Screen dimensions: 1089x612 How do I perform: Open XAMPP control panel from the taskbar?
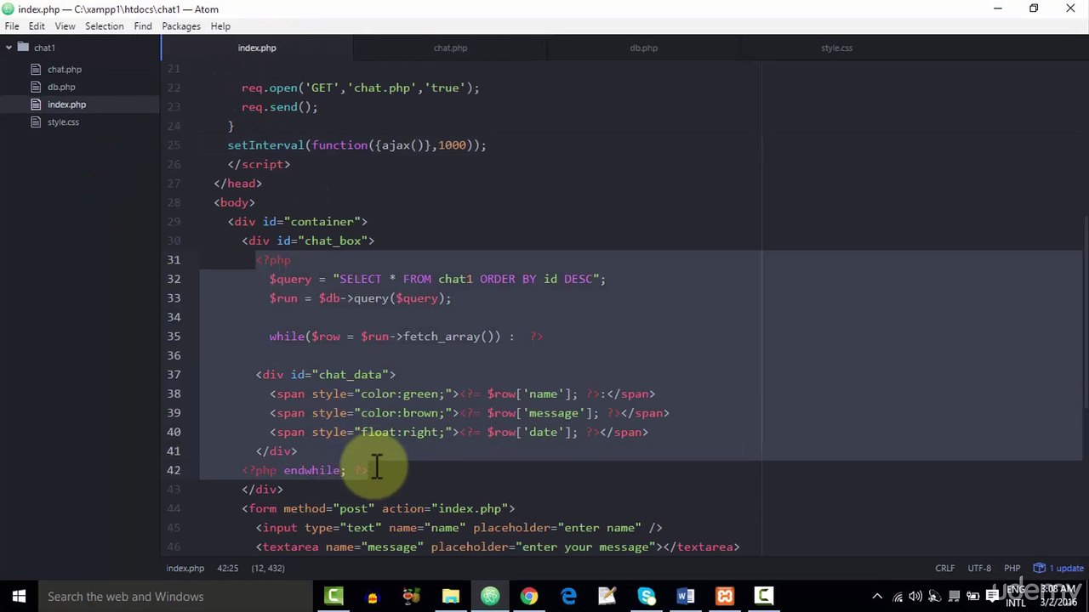[725, 596]
